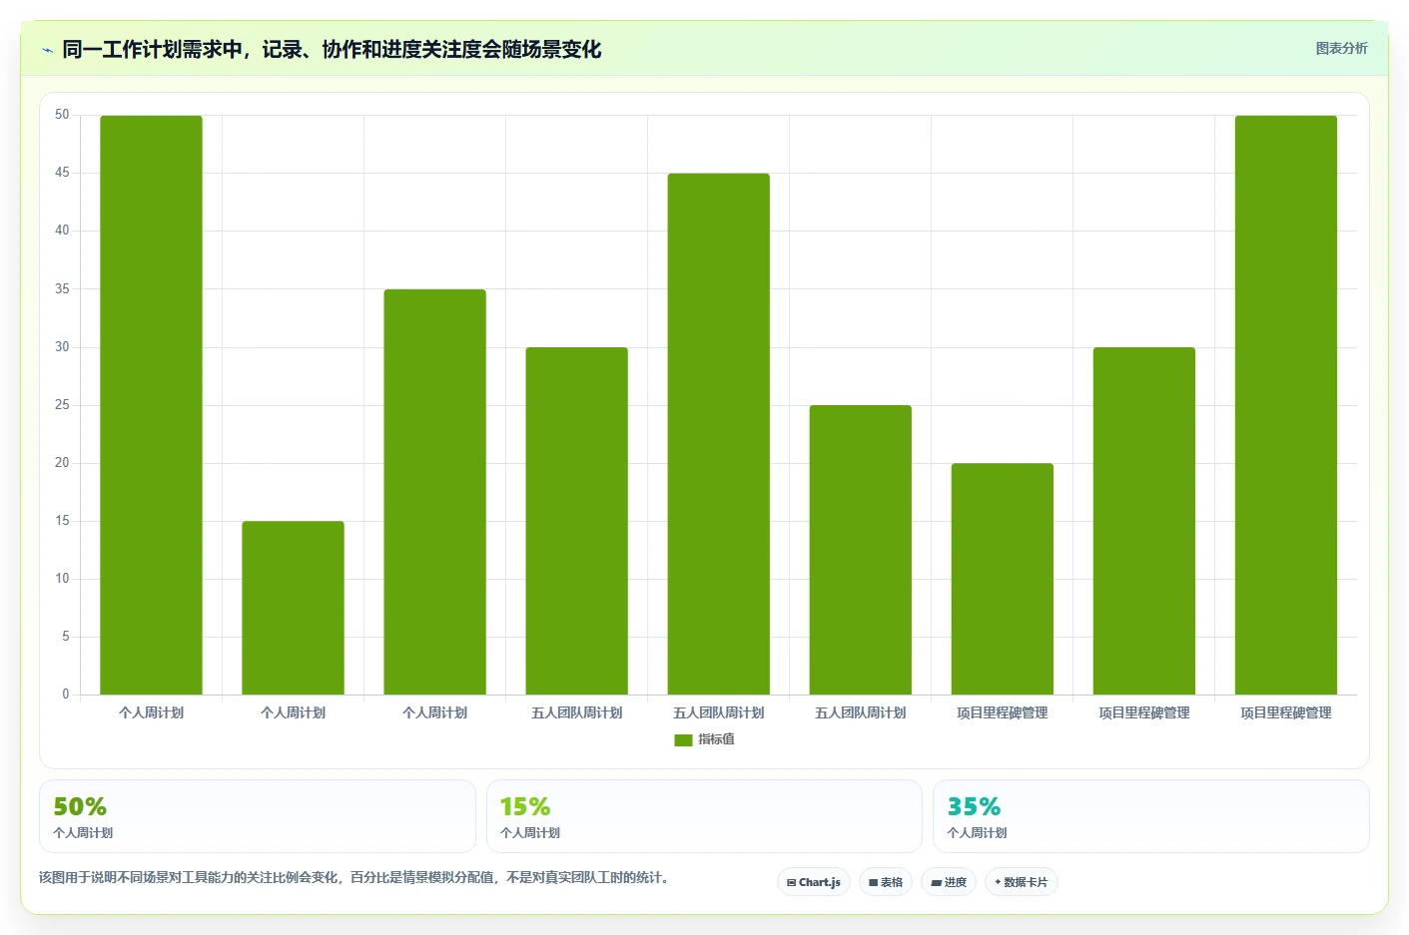Click the y-axis tick label 35
The image size is (1409, 935).
click(62, 289)
